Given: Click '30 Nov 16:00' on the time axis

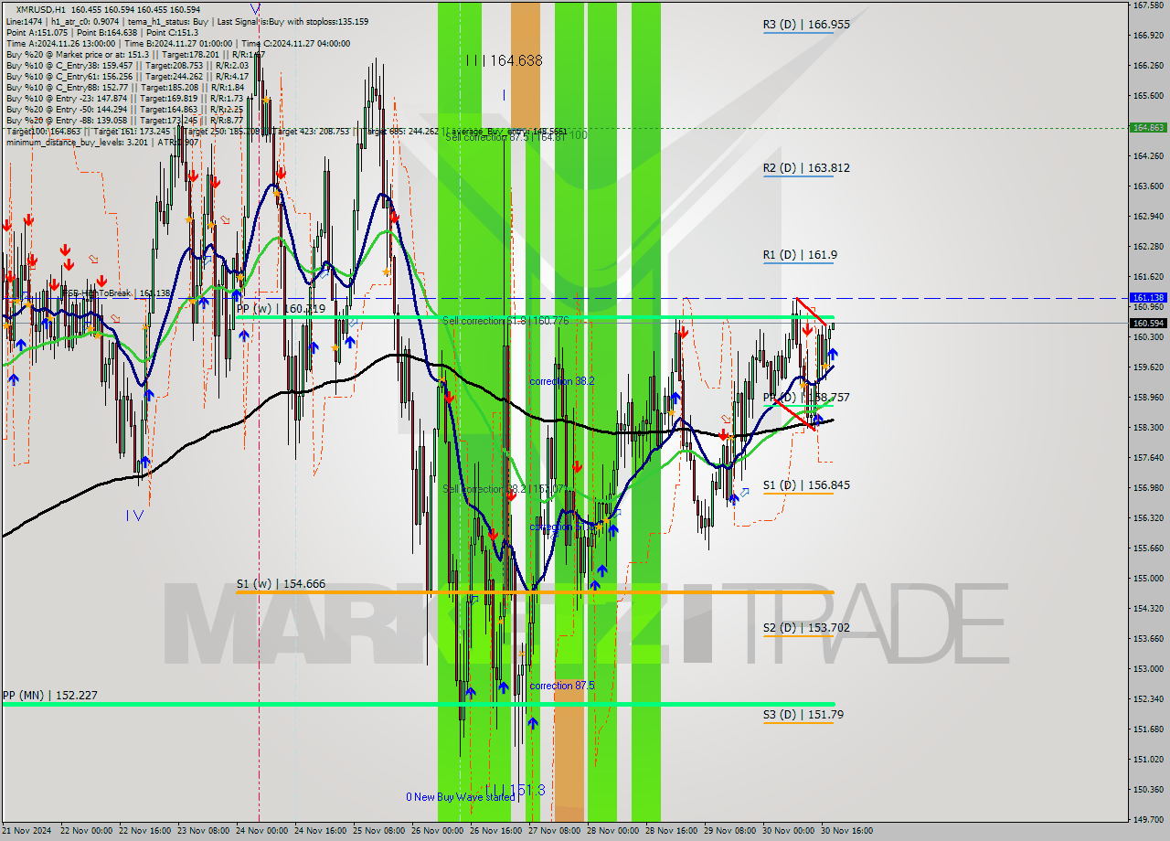Looking at the screenshot, I should (847, 831).
